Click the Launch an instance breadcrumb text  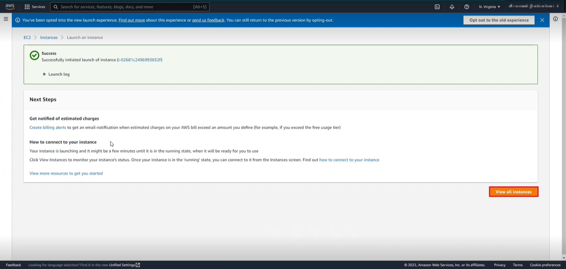pyautogui.click(x=85, y=37)
